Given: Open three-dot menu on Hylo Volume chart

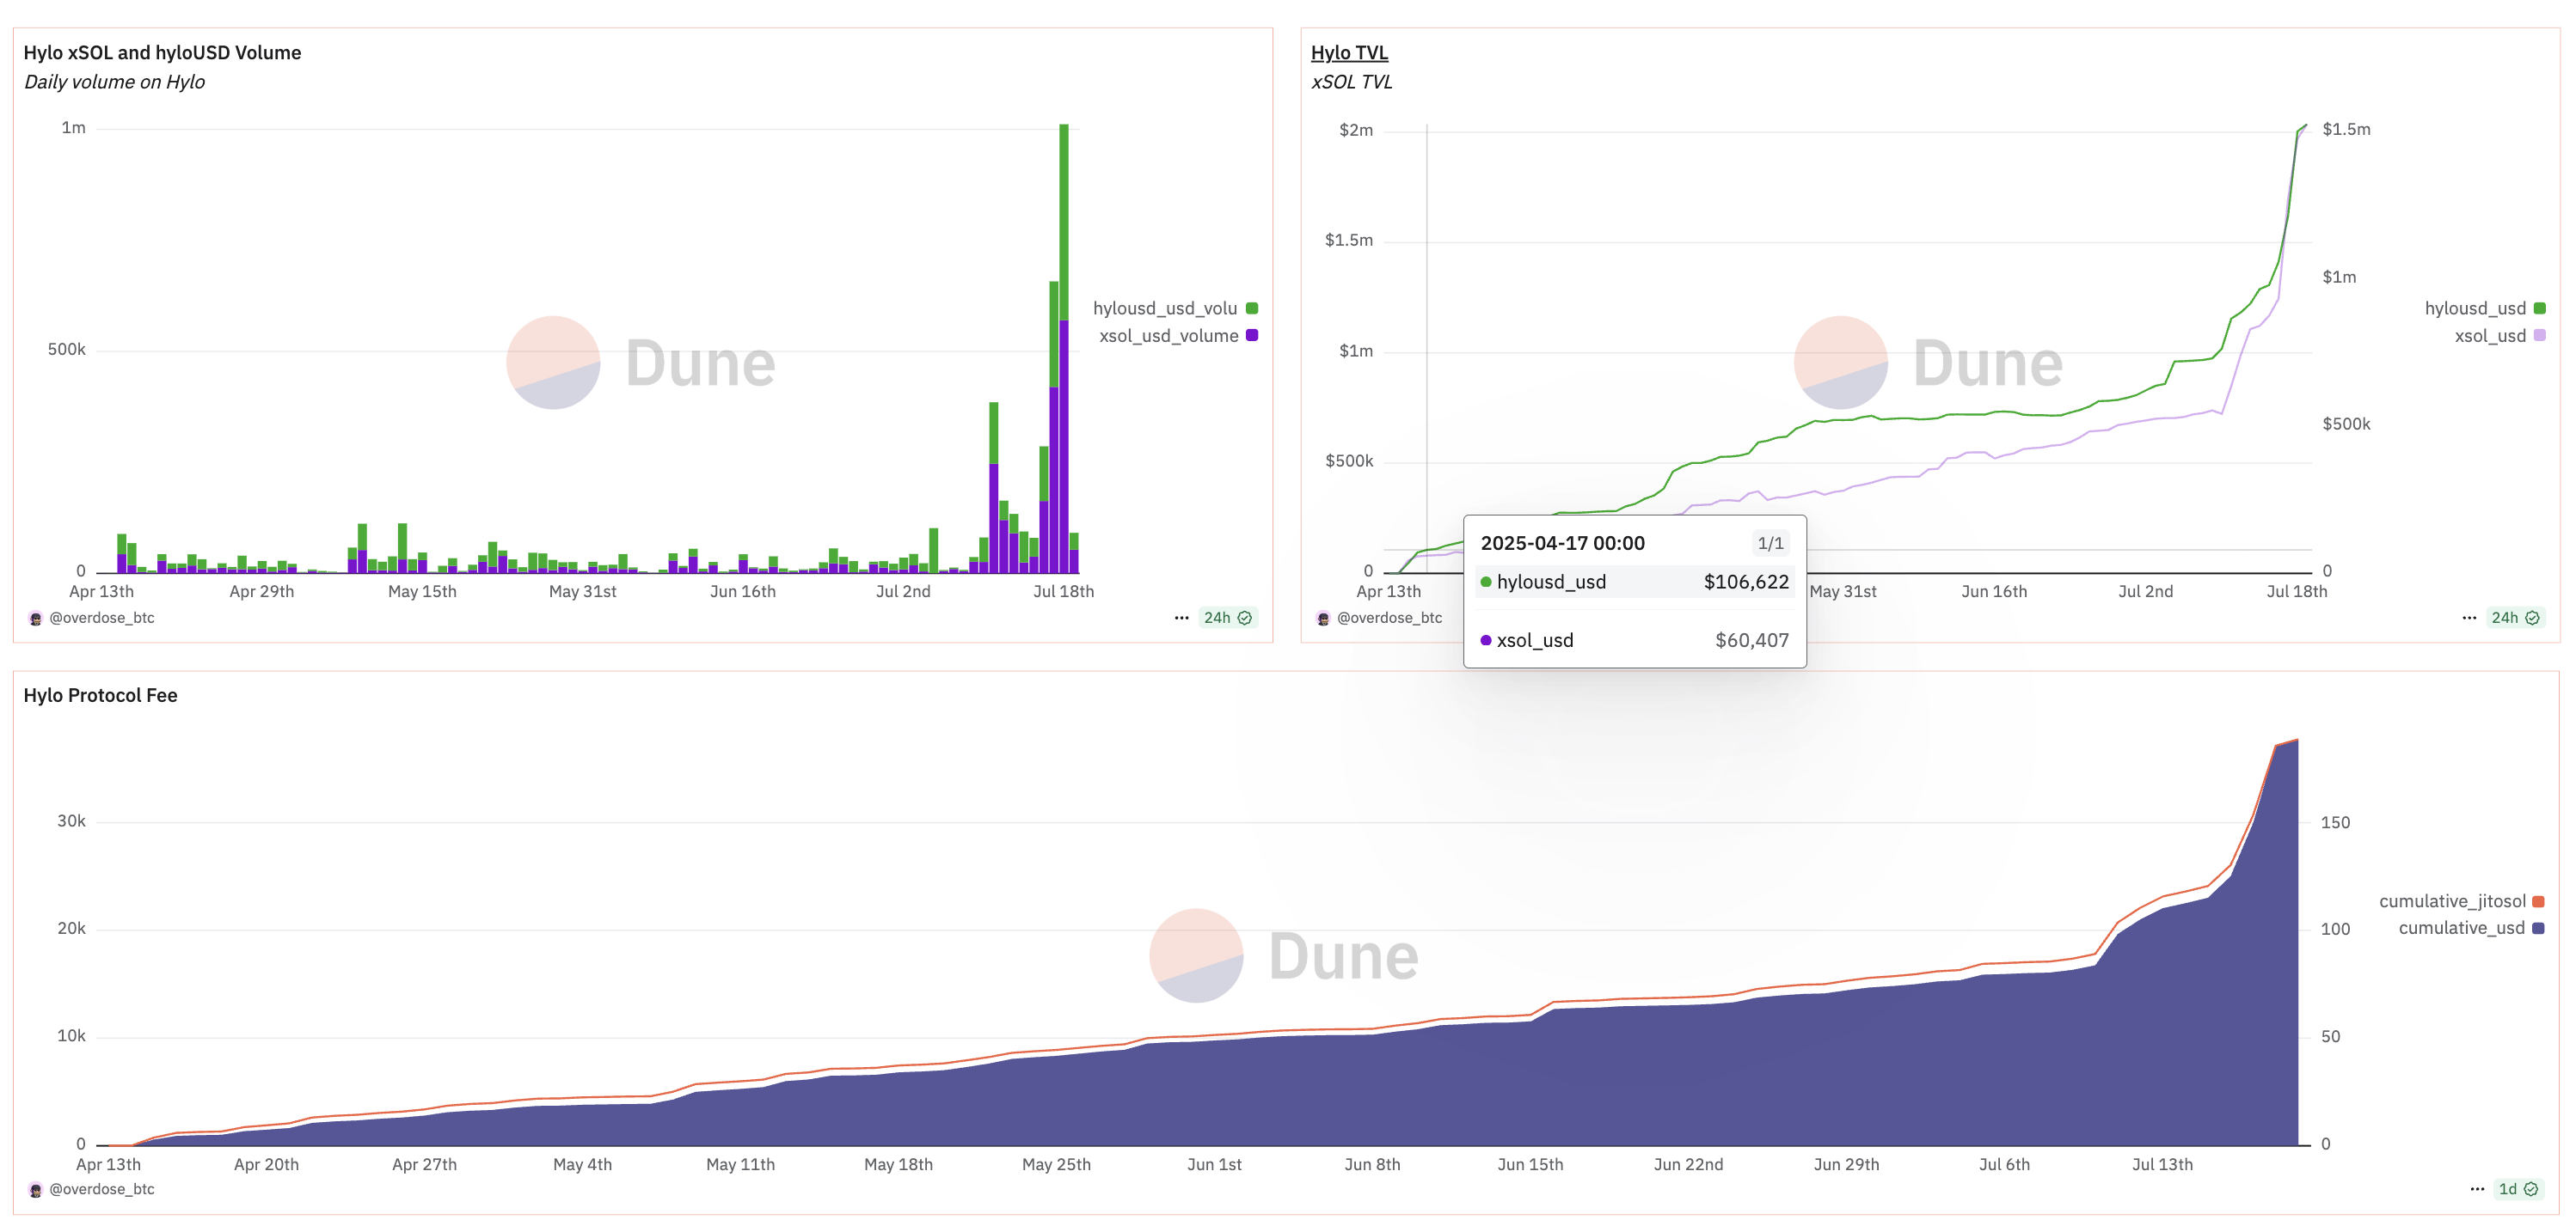Looking at the screenshot, I should click(1181, 618).
